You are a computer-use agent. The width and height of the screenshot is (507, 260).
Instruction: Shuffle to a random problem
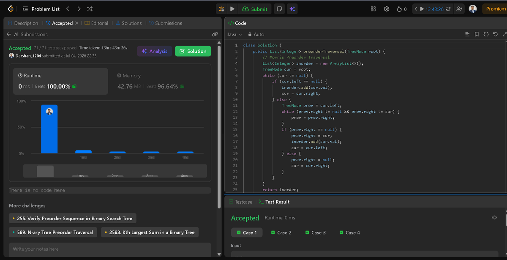point(90,9)
